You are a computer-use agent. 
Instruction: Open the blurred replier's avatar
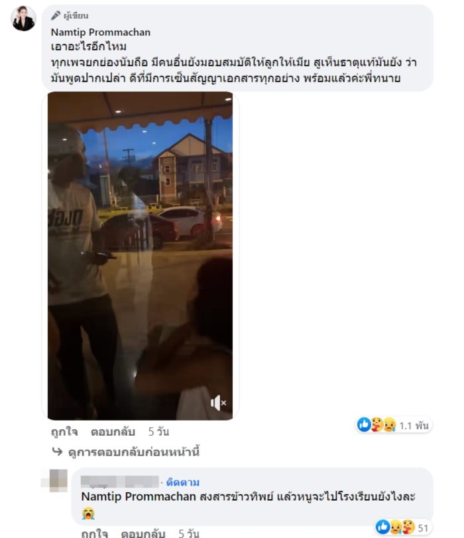(57, 480)
